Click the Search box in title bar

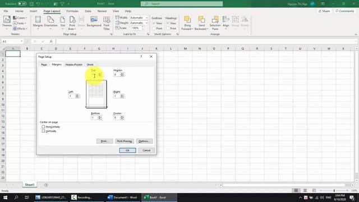[x=182, y=4]
